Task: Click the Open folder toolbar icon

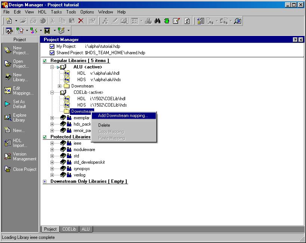Action: [x=23, y=21]
